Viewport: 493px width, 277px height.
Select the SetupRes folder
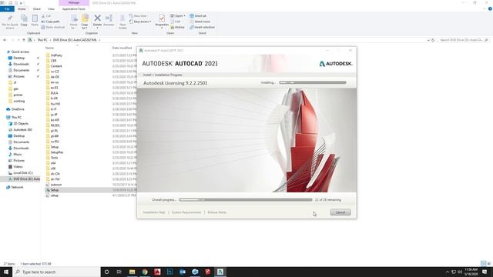click(x=56, y=152)
